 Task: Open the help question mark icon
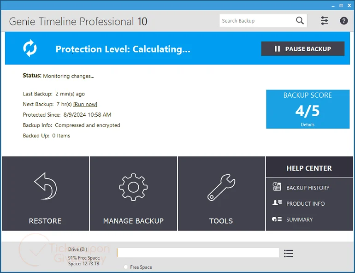343,21
